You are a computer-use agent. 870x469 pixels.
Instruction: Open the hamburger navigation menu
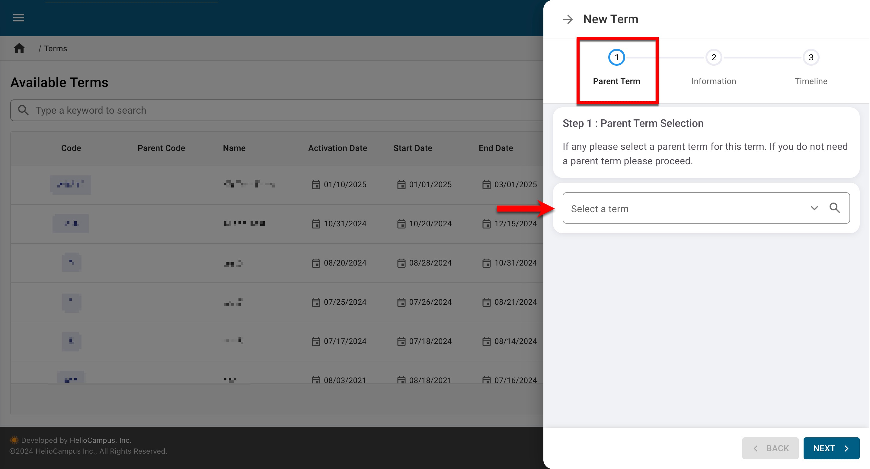pos(19,18)
